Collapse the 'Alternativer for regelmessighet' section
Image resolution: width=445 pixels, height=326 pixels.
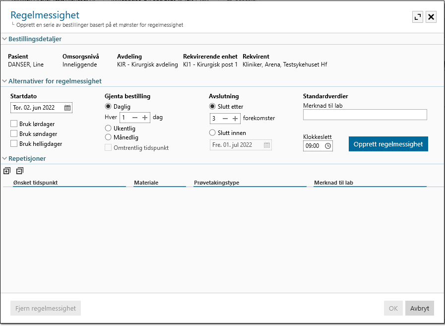[x=4, y=81]
